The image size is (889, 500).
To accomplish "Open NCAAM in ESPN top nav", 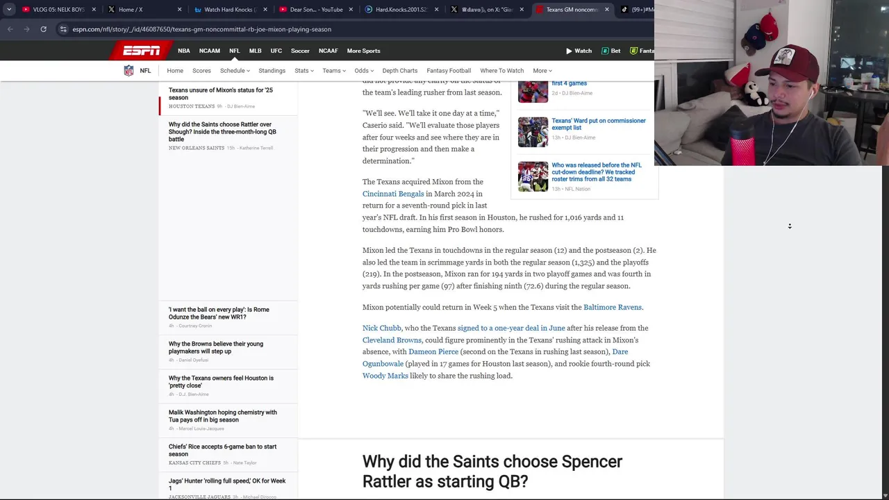I will tap(209, 51).
